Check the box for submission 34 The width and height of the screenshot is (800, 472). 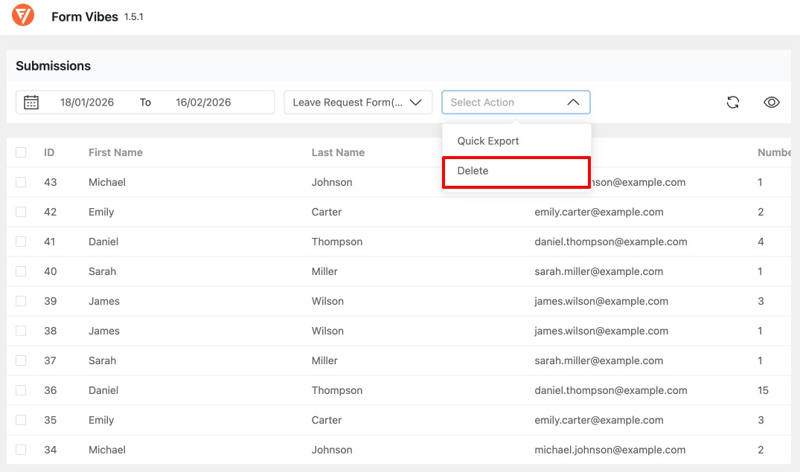(x=21, y=450)
